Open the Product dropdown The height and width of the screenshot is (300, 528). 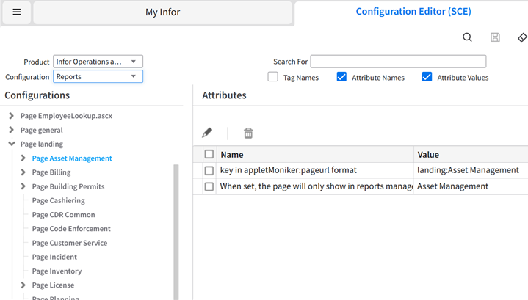click(98, 62)
